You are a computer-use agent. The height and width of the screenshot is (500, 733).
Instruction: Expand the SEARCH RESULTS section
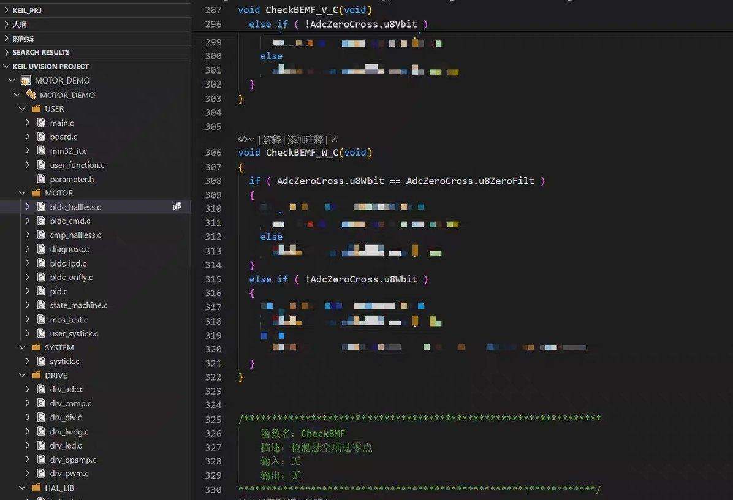click(x=7, y=52)
